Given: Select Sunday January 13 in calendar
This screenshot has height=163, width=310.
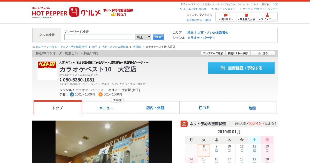Looking at the screenshot, I should click(267, 150).
